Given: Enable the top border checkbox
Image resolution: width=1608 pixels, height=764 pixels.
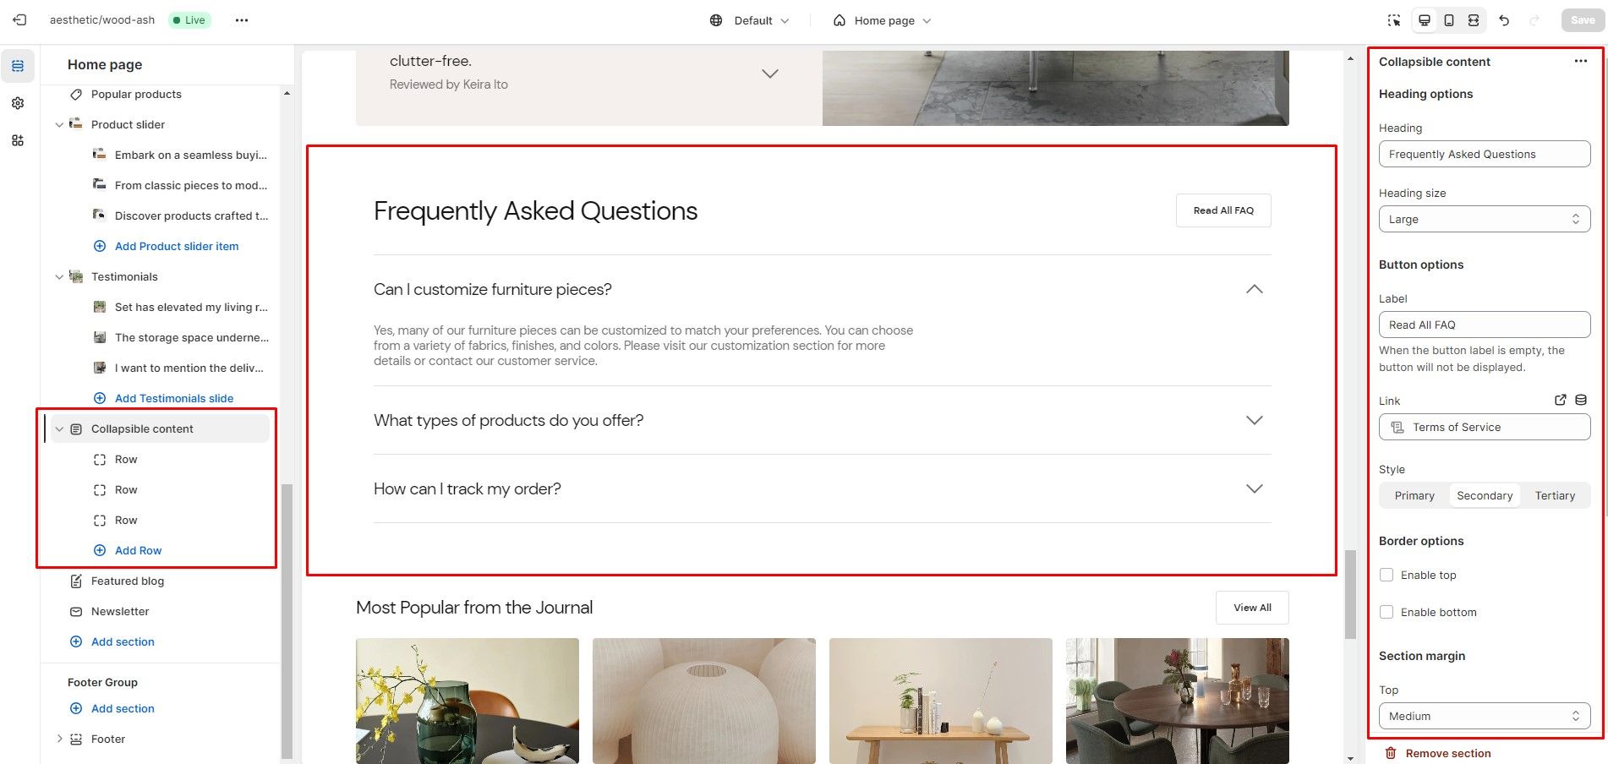Looking at the screenshot, I should pyautogui.click(x=1386, y=575).
